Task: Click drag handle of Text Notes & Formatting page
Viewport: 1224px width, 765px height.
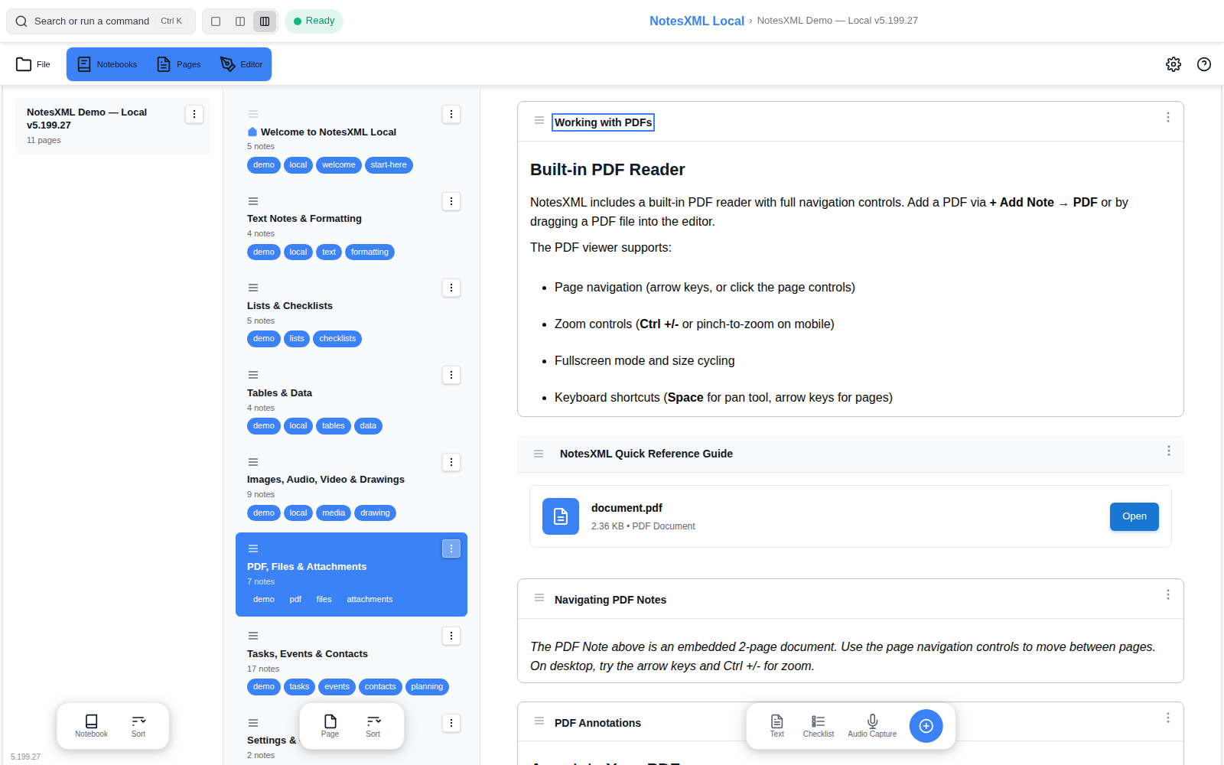Action: [x=253, y=201]
